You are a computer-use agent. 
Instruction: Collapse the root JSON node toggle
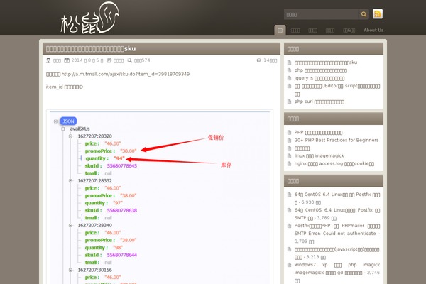tap(55, 121)
